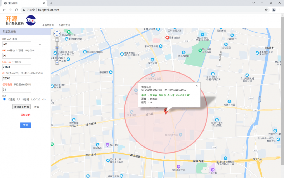
Task: Click the 供美香食品 marker icon
Action: tap(122, 54)
